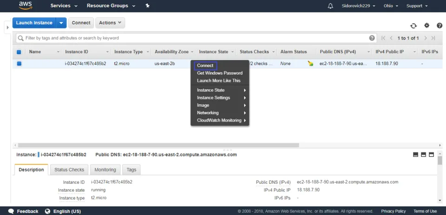Click English (US) language selector
446x215 pixels.
click(67, 211)
